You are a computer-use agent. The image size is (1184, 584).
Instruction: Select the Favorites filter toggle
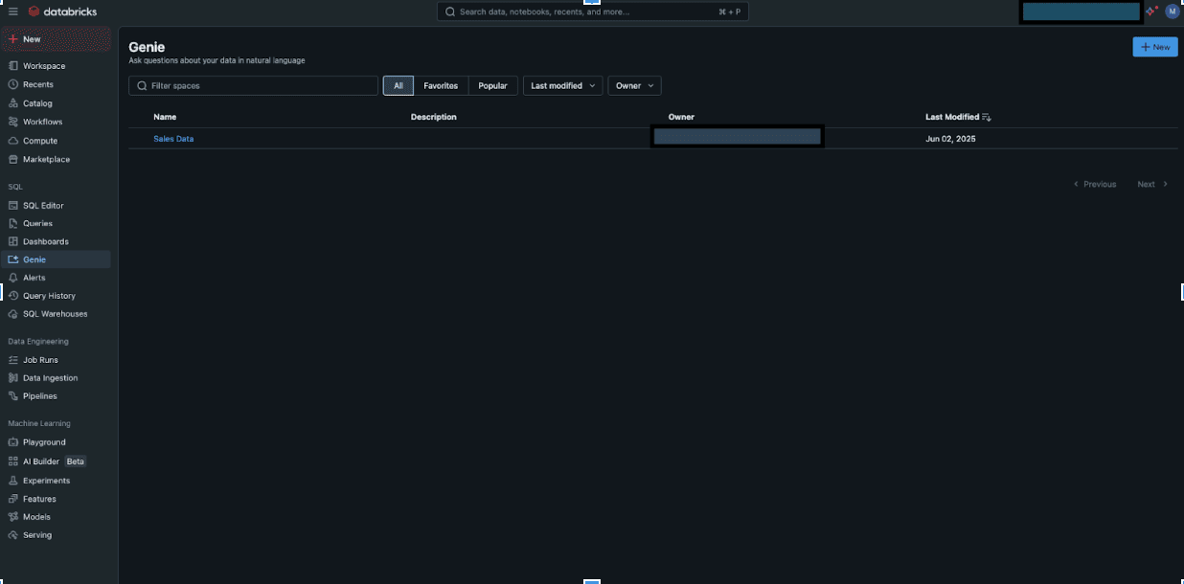[x=441, y=86]
